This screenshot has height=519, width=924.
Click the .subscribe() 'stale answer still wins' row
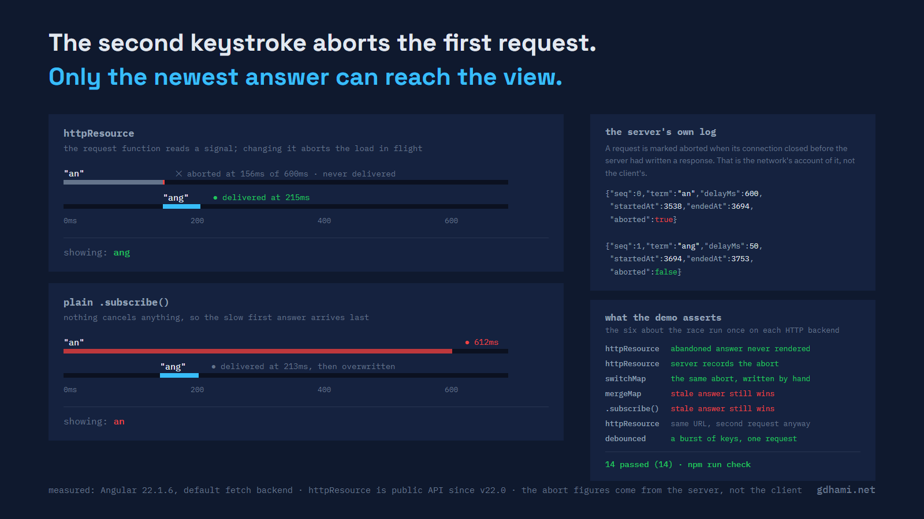point(722,409)
